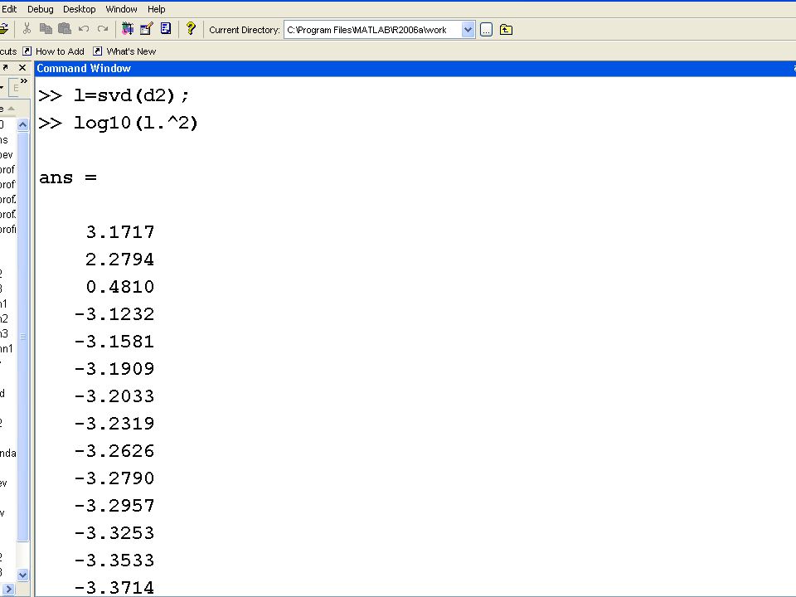Click the Current Directory path field
This screenshot has width=796, height=597.
(373, 30)
